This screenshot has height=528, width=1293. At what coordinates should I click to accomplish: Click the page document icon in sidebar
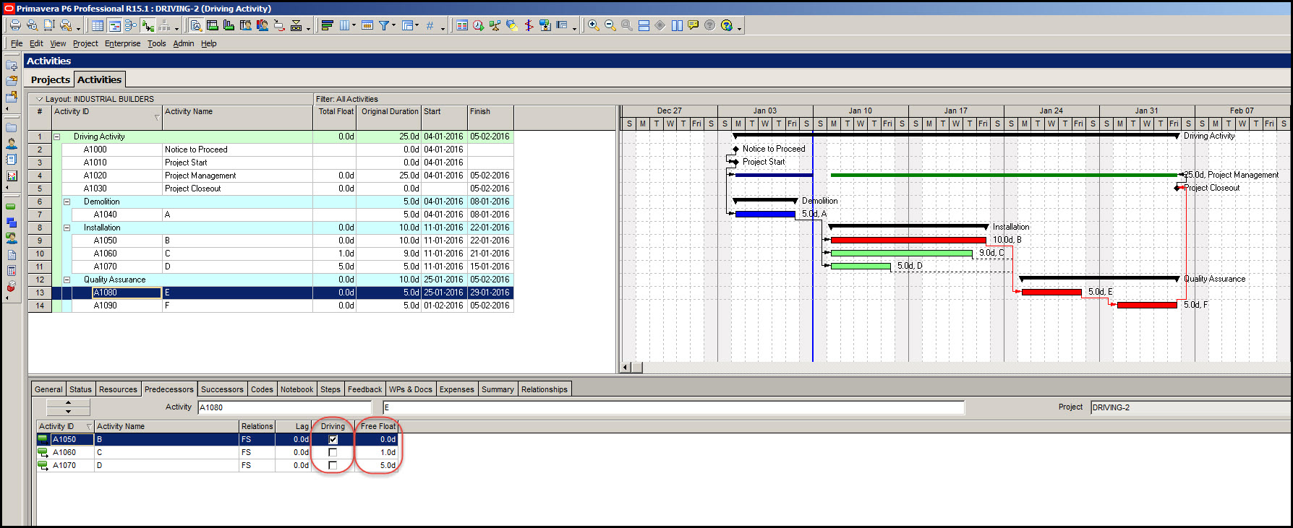pyautogui.click(x=12, y=255)
